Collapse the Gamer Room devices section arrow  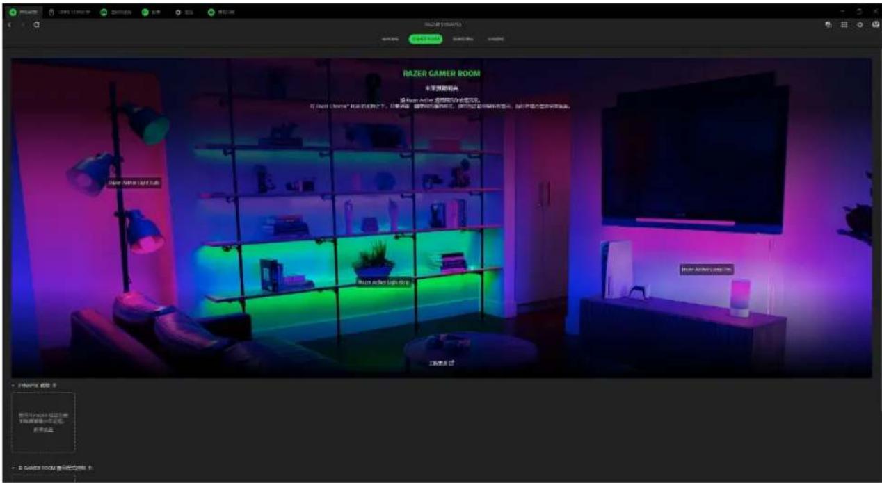[13, 468]
